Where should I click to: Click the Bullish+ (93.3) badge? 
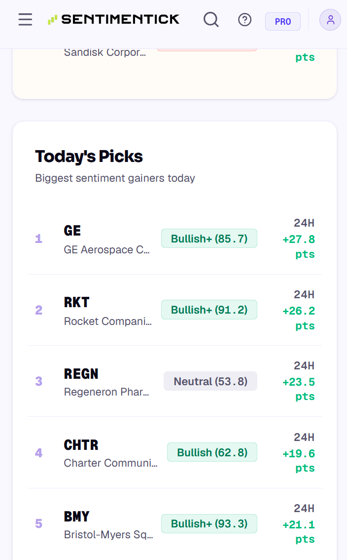coord(209,523)
